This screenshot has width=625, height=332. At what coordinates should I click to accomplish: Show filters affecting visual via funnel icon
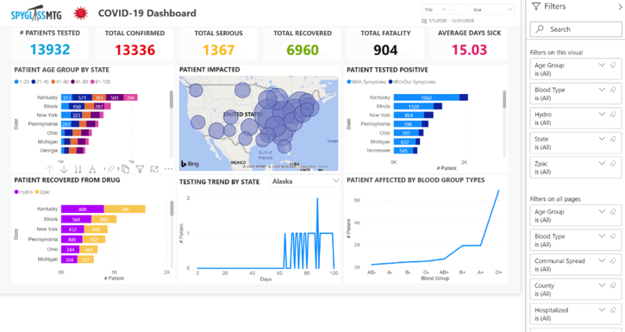point(140,169)
